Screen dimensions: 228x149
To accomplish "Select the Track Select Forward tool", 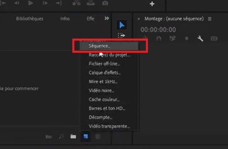I will pos(122,35).
